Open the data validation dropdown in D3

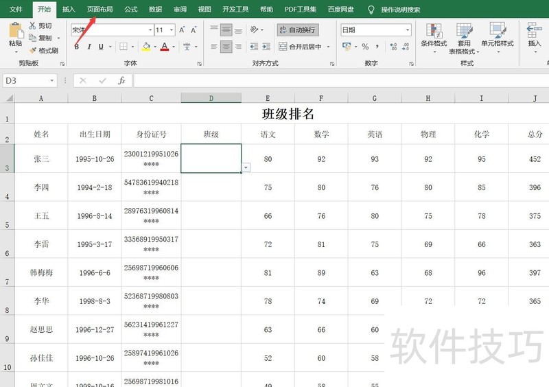coord(246,167)
